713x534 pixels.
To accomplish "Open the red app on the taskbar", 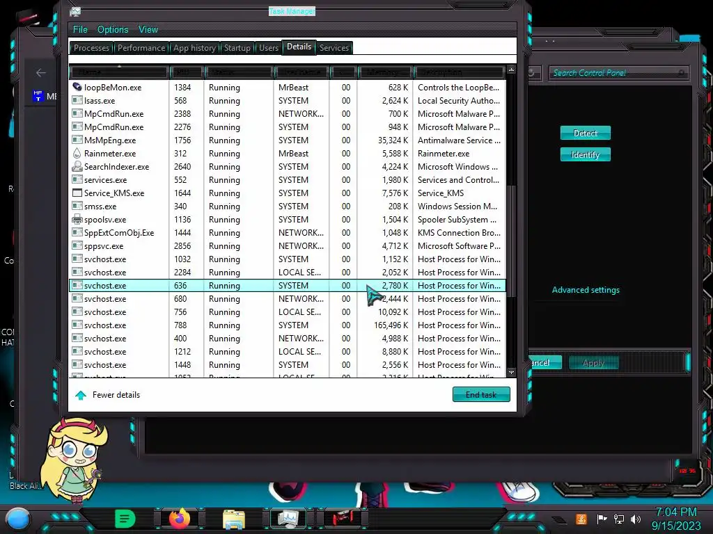I will point(343,519).
